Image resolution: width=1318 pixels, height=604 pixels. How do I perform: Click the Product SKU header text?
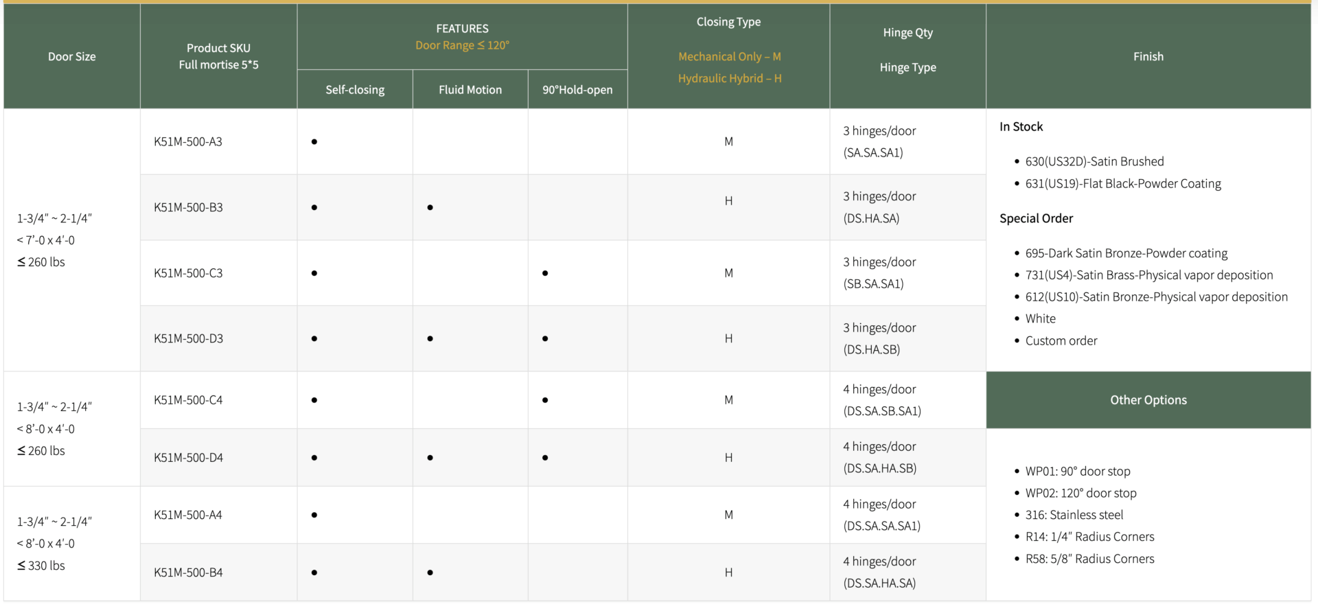(x=218, y=48)
